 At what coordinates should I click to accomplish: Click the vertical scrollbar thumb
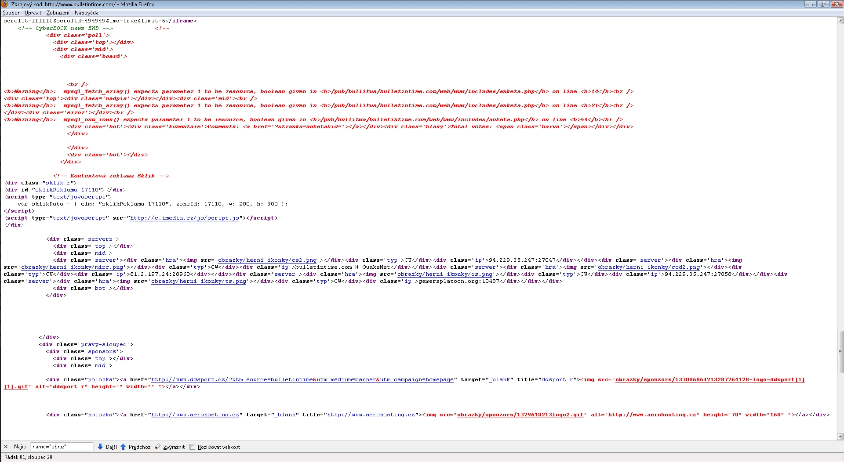[x=840, y=352]
